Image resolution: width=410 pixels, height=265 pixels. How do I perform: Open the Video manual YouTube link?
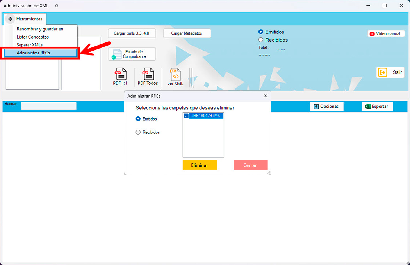pyautogui.click(x=385, y=34)
